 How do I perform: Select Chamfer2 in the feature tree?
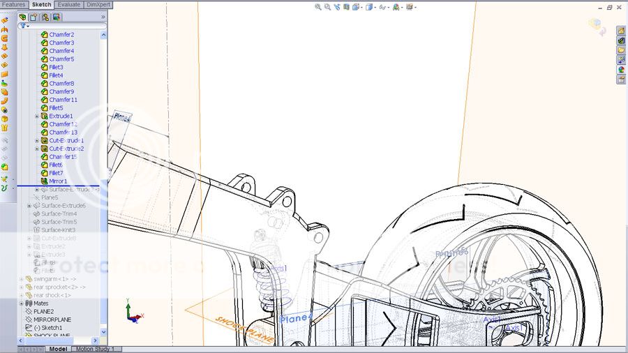click(61, 34)
